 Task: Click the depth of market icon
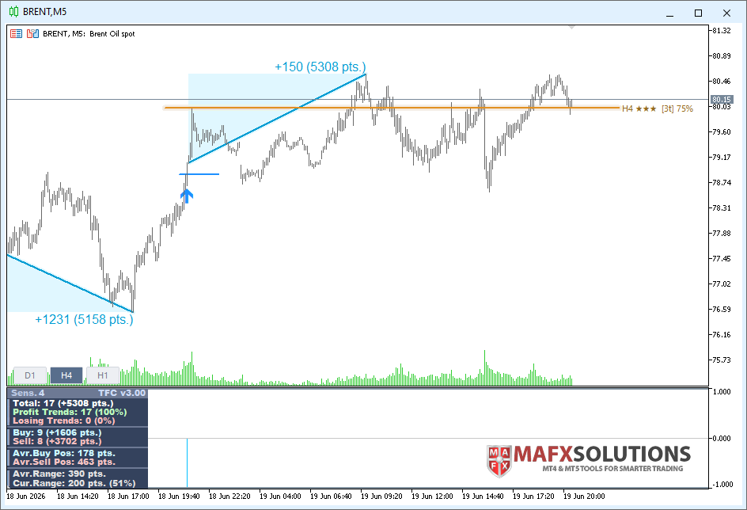click(x=16, y=34)
